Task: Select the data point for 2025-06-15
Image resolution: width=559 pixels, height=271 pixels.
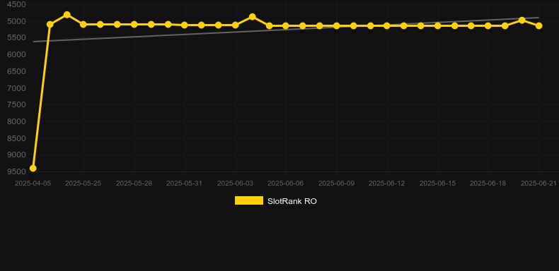Action: [437, 26]
